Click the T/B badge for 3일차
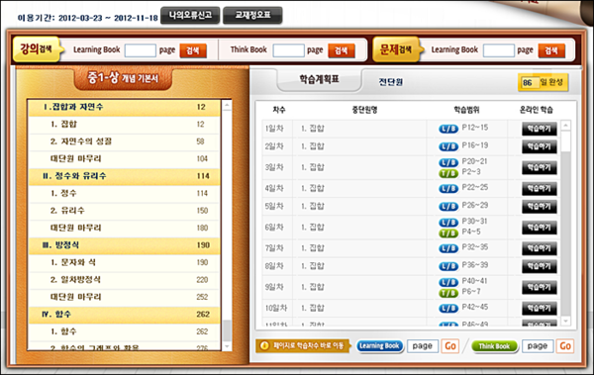This screenshot has height=375, width=594. [x=448, y=173]
